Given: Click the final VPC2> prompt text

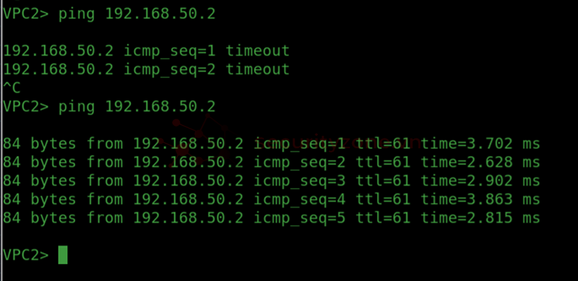Looking at the screenshot, I should coord(26,255).
